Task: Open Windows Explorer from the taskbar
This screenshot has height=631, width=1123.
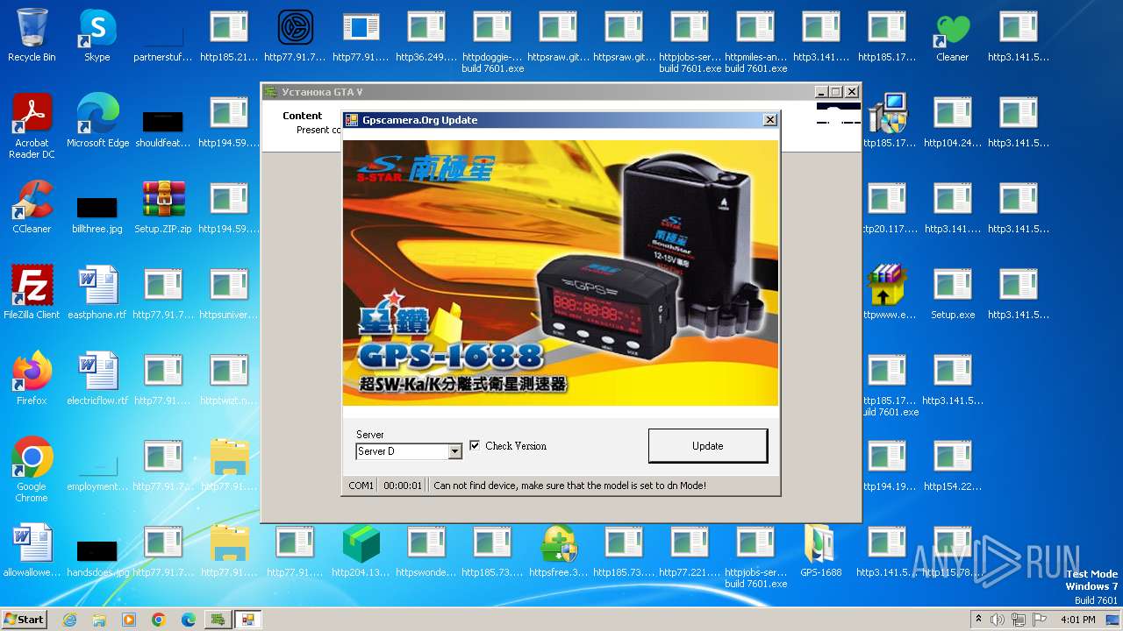Action: pyautogui.click(x=99, y=620)
